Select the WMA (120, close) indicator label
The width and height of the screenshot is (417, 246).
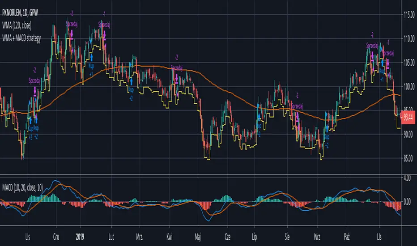pyautogui.click(x=17, y=25)
